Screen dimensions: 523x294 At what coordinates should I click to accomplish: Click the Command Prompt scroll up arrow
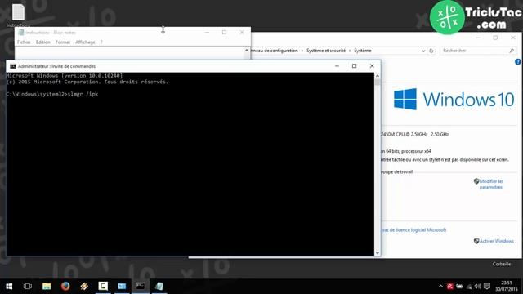point(378,76)
